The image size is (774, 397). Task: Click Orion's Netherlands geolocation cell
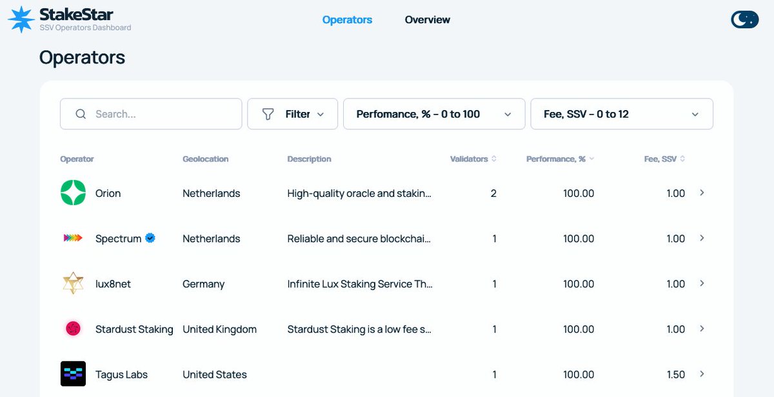coord(212,193)
